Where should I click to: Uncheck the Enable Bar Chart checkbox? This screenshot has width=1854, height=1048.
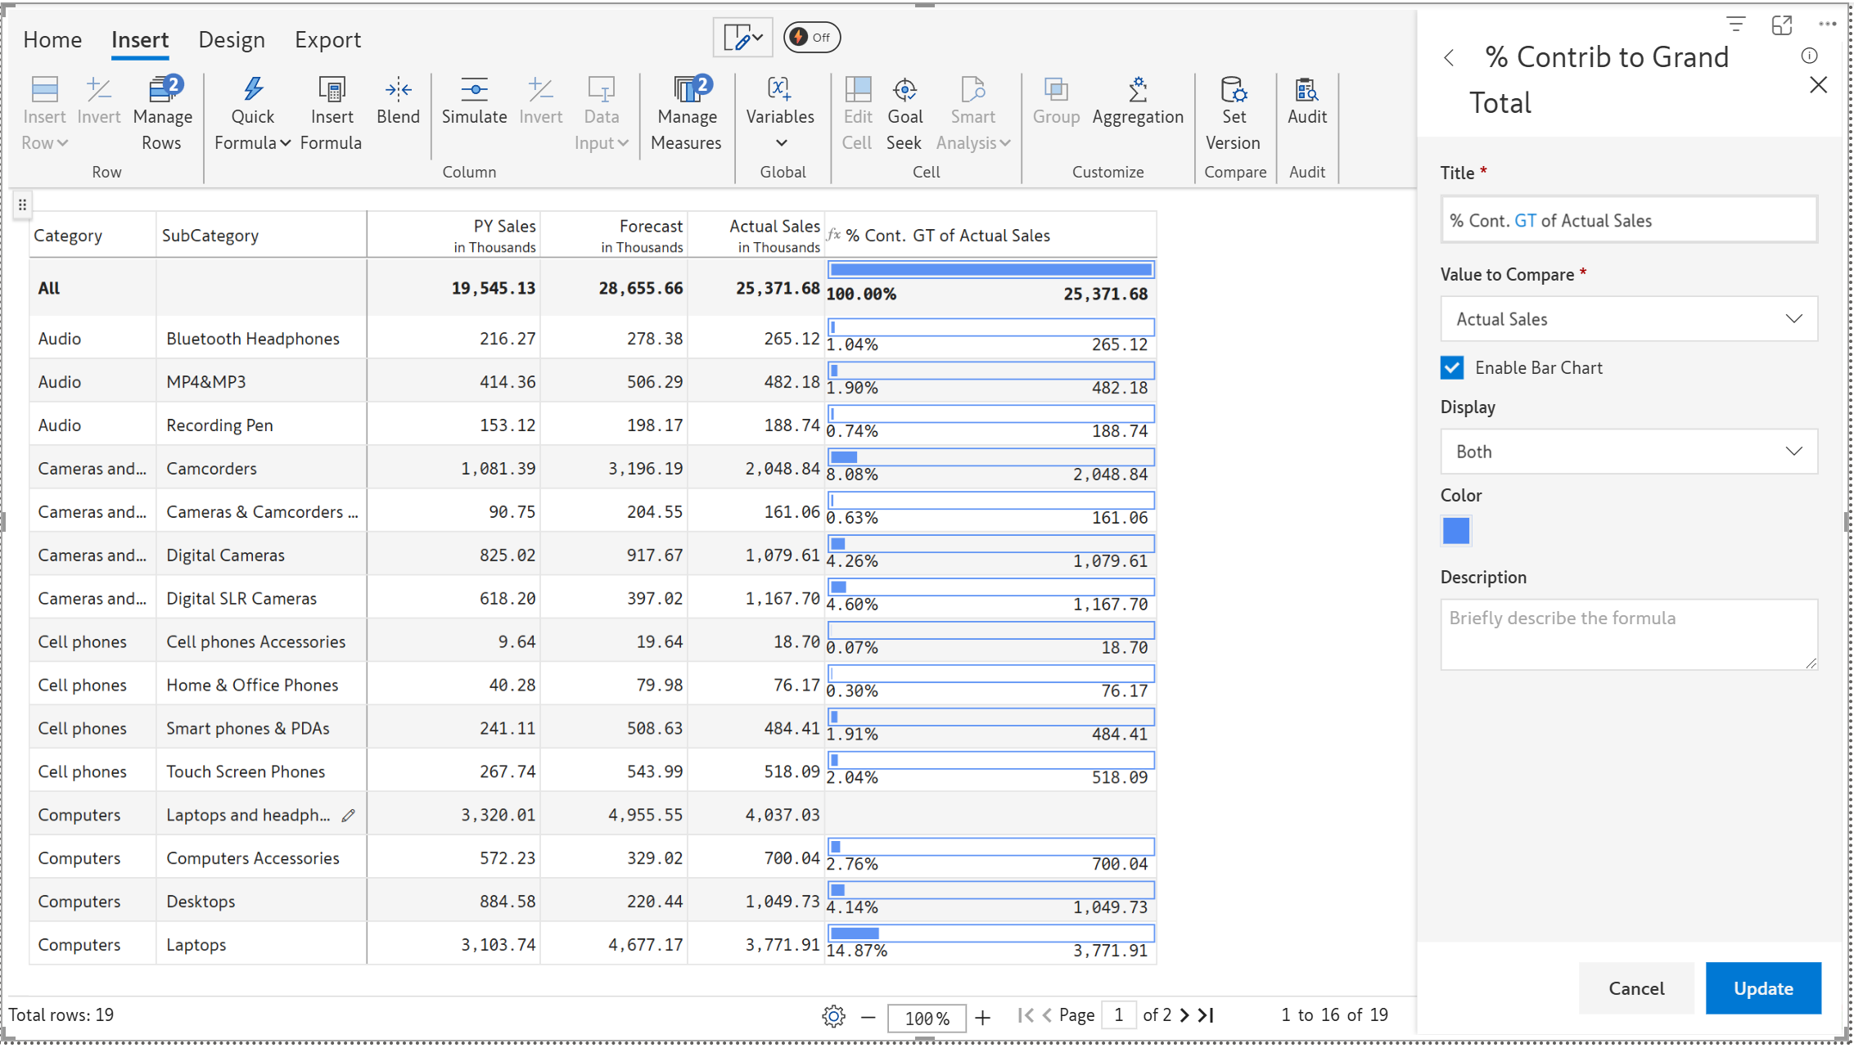click(1452, 368)
